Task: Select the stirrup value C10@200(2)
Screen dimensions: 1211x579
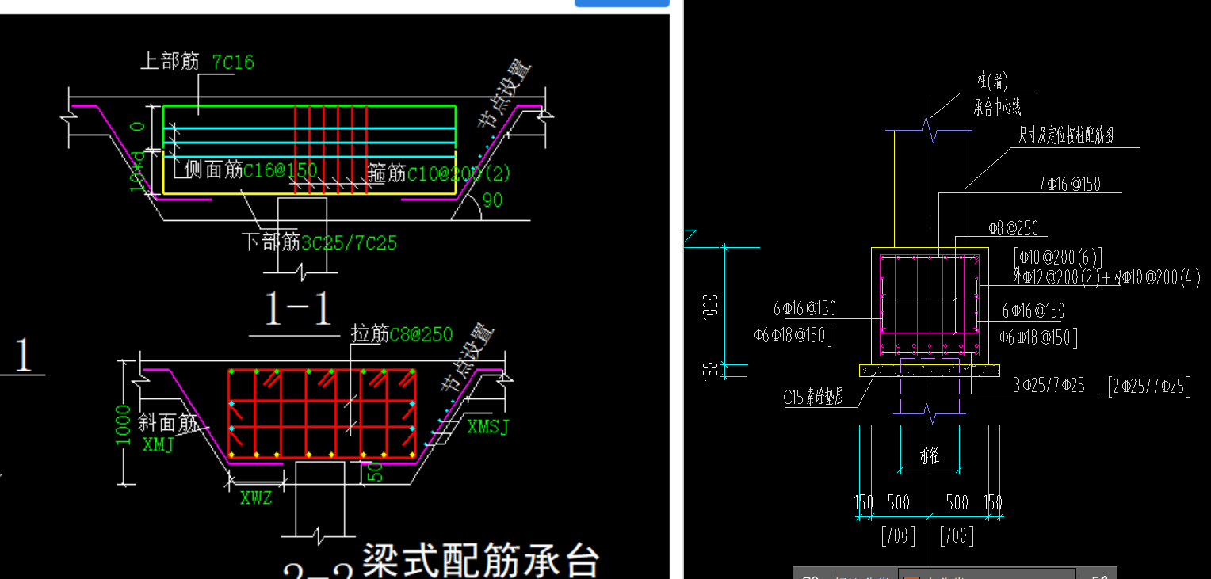Action: point(459,173)
